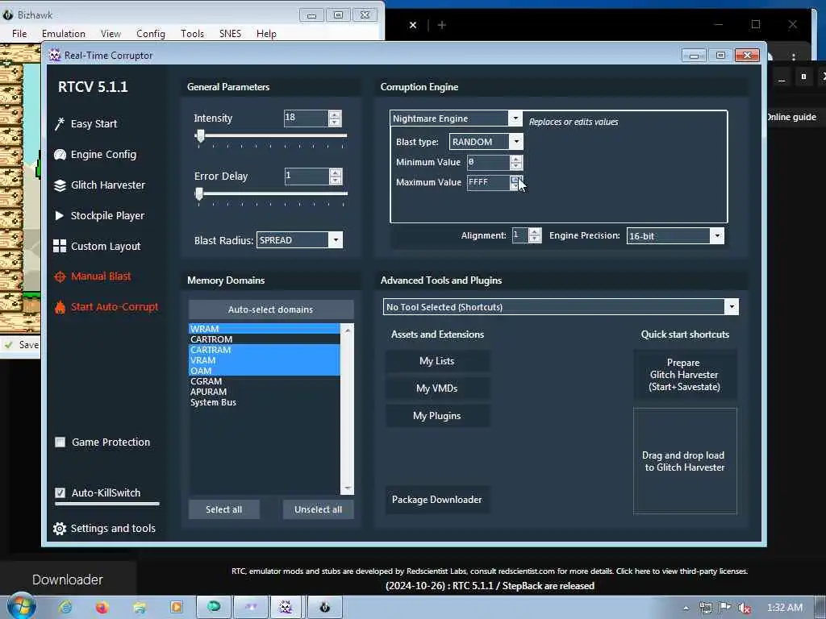
Task: Click Maximum Value FFFF field
Action: coord(488,182)
